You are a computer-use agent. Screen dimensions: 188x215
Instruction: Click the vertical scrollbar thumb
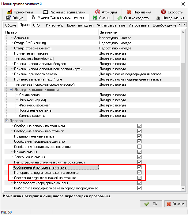[x=183, y=124]
